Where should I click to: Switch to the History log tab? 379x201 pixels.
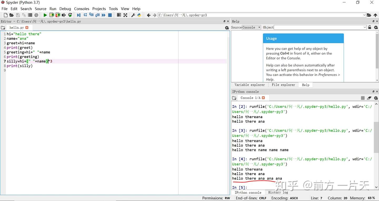coord(278,193)
